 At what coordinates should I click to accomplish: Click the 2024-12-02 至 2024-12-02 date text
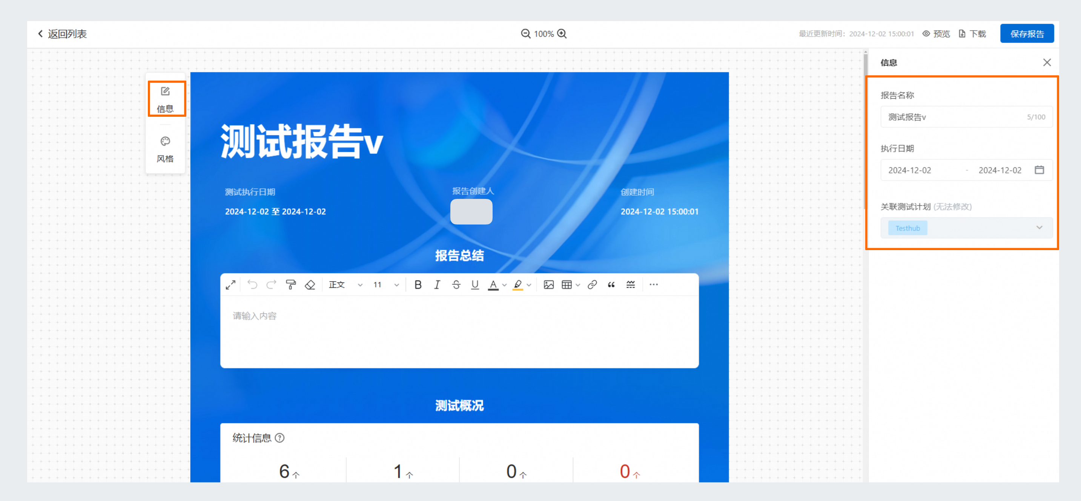click(x=275, y=211)
